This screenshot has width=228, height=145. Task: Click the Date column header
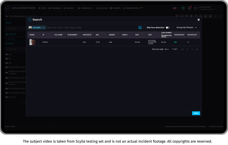(150, 35)
